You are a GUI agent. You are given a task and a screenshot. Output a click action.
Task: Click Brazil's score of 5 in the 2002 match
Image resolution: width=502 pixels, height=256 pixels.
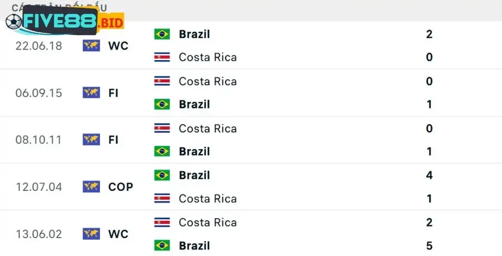click(x=429, y=245)
